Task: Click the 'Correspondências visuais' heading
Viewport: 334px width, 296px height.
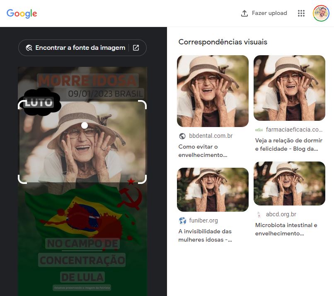Action: coord(223,42)
